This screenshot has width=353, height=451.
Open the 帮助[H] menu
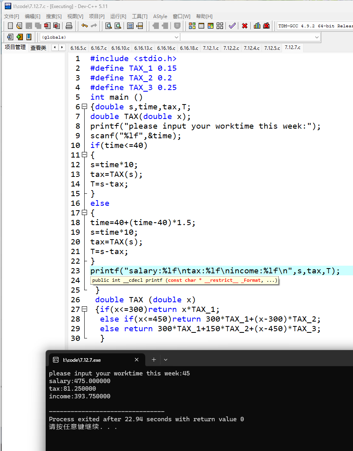(204, 16)
